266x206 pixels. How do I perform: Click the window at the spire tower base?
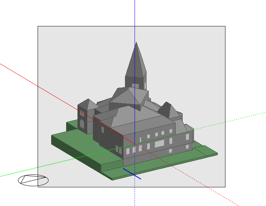(135, 86)
